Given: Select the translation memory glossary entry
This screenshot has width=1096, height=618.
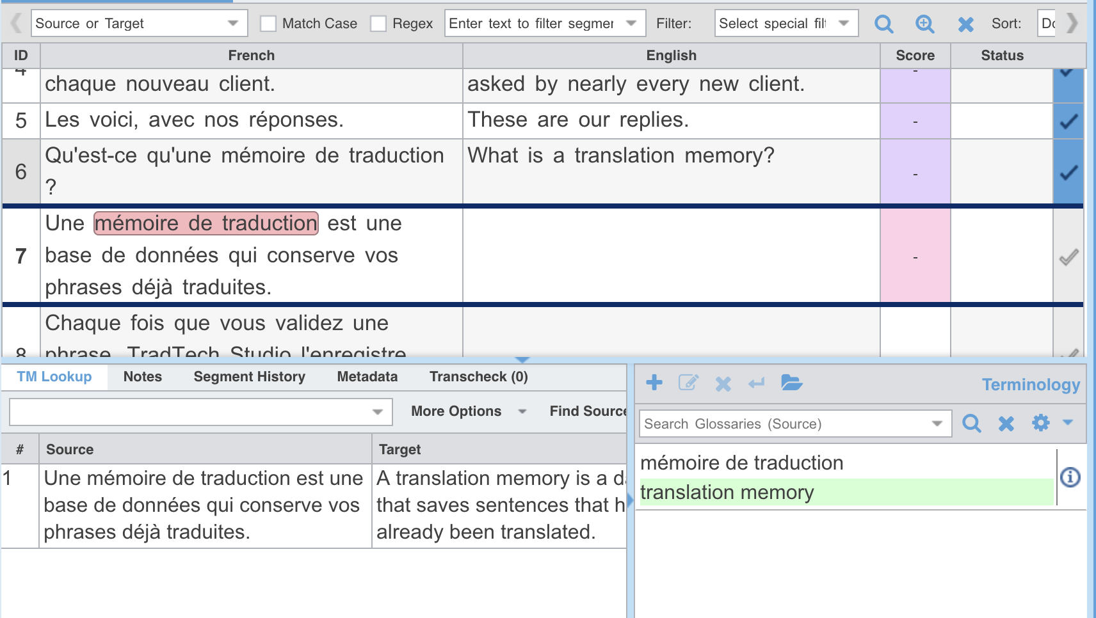Looking at the screenshot, I should point(846,492).
